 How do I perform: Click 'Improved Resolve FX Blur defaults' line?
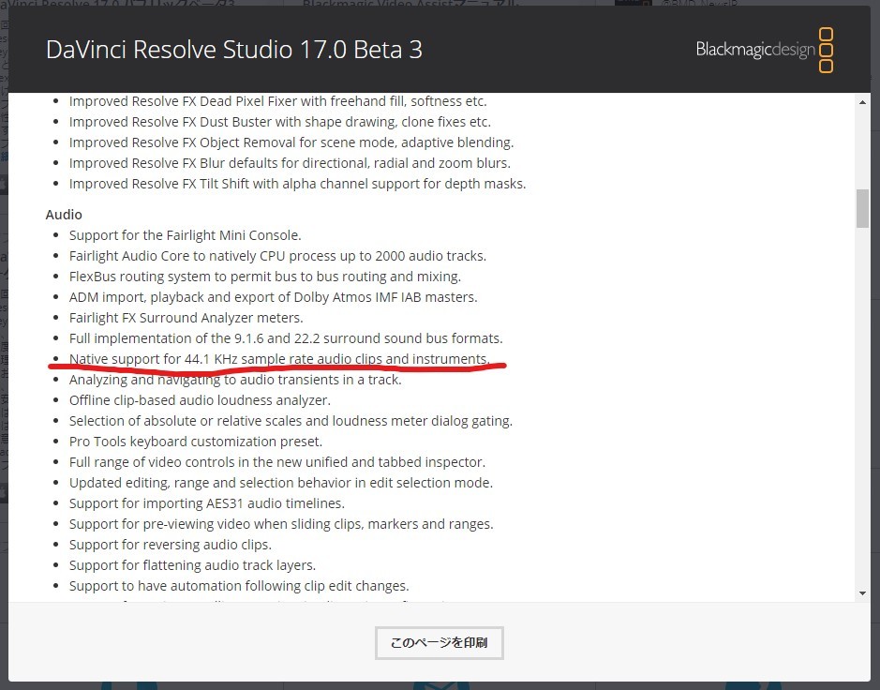click(290, 163)
